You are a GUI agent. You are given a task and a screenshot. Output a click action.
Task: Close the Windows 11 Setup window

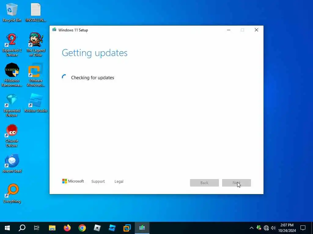point(256,30)
